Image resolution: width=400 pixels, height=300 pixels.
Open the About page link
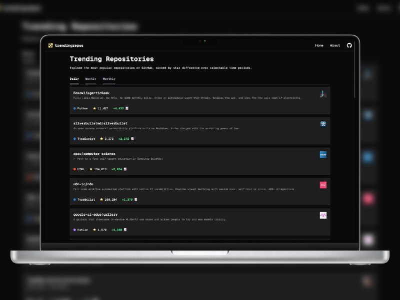pos(334,45)
